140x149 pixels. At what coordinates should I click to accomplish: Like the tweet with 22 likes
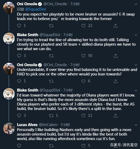tap(83, 26)
